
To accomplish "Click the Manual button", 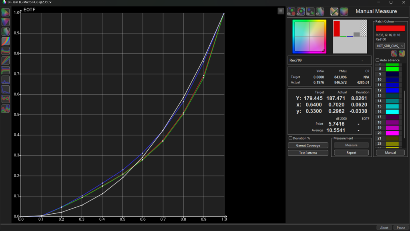I will (390, 153).
